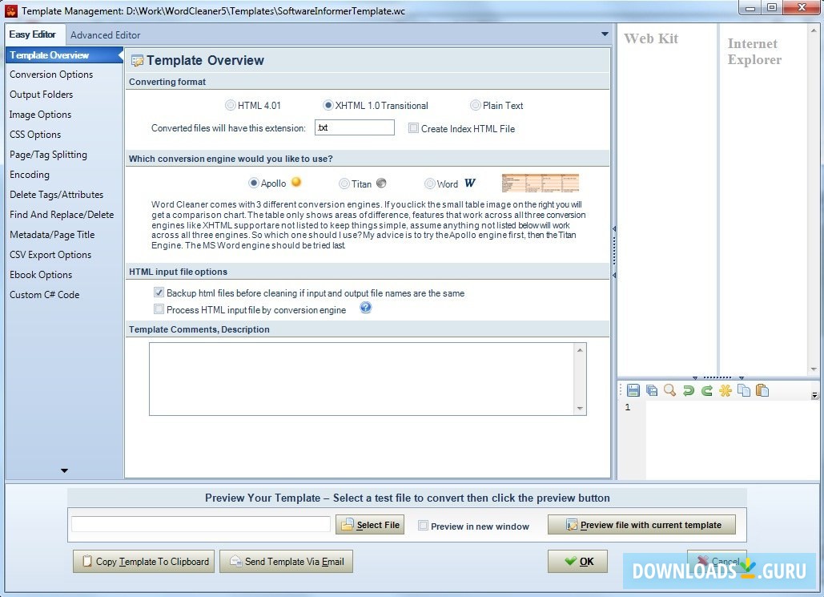
Task: Click the Select File button
Action: coord(370,524)
